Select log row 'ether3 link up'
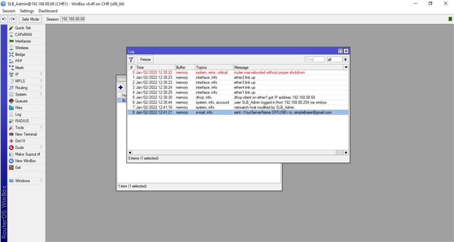This screenshot has height=242, width=454. (238, 82)
